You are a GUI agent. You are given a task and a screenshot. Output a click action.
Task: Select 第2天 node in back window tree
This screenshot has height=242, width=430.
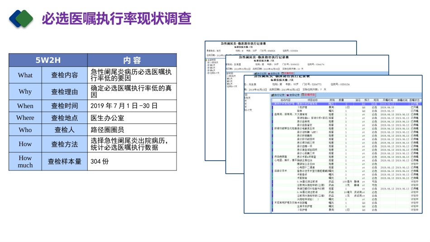click(212, 65)
